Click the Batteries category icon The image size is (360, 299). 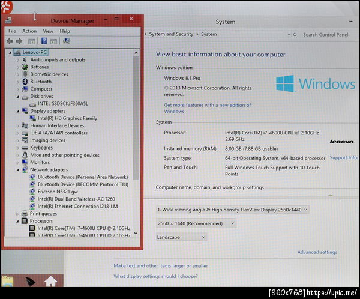25,67
